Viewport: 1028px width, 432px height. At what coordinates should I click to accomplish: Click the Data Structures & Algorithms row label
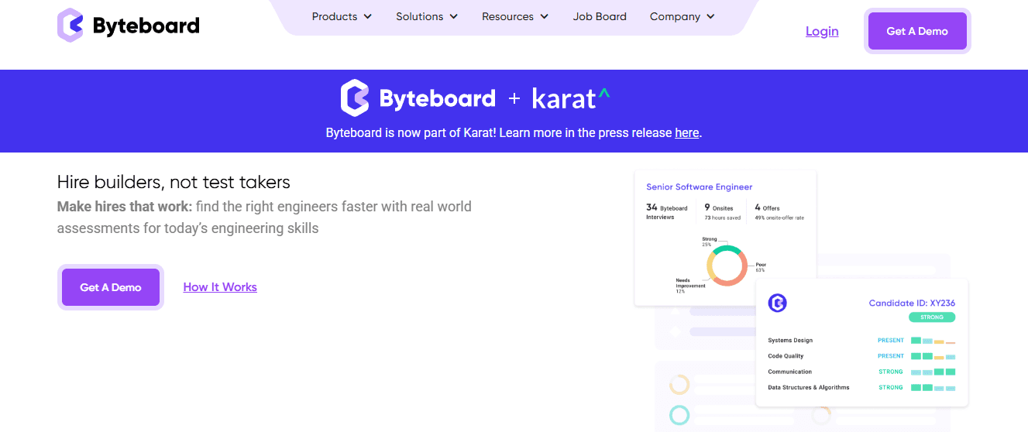809,387
